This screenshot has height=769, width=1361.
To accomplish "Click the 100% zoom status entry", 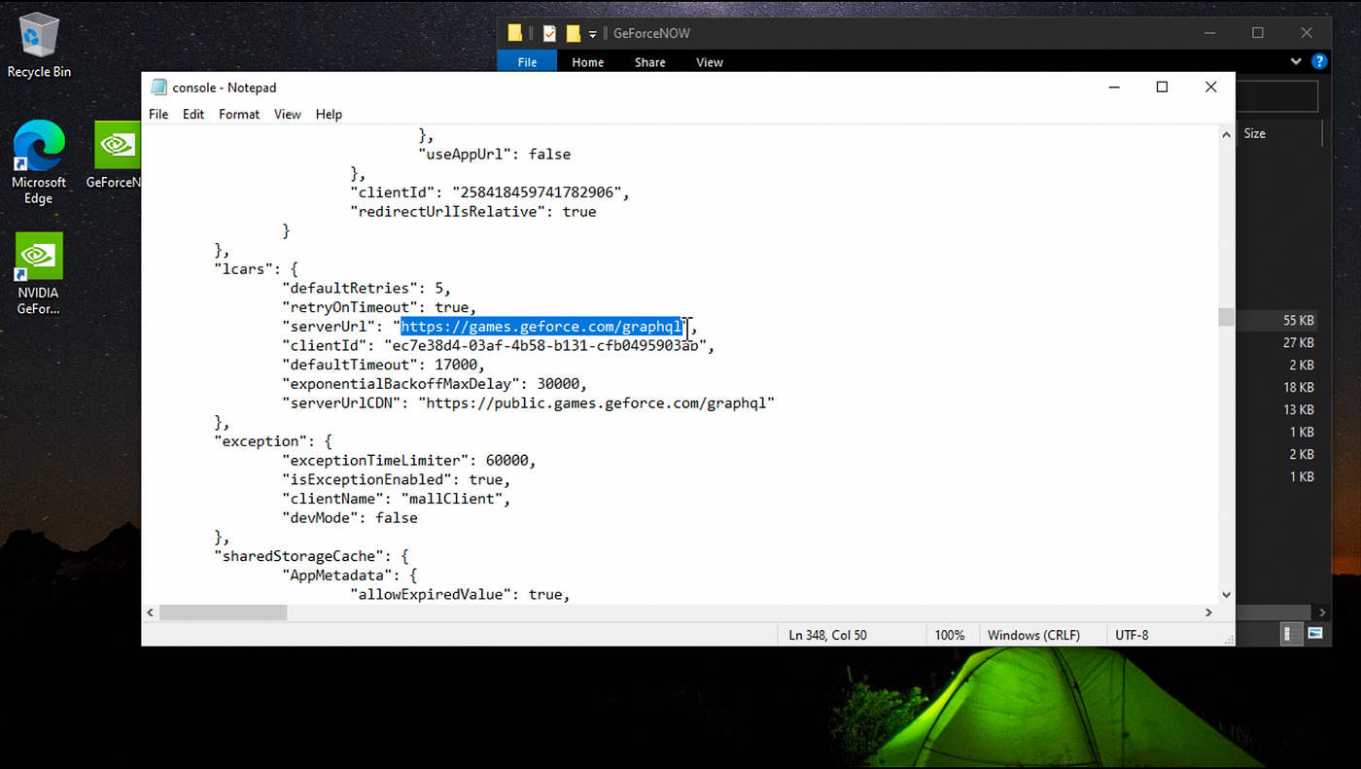I will coord(950,635).
